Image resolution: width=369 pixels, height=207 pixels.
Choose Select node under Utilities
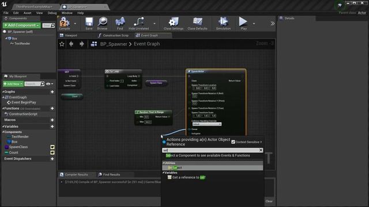coord(213,167)
